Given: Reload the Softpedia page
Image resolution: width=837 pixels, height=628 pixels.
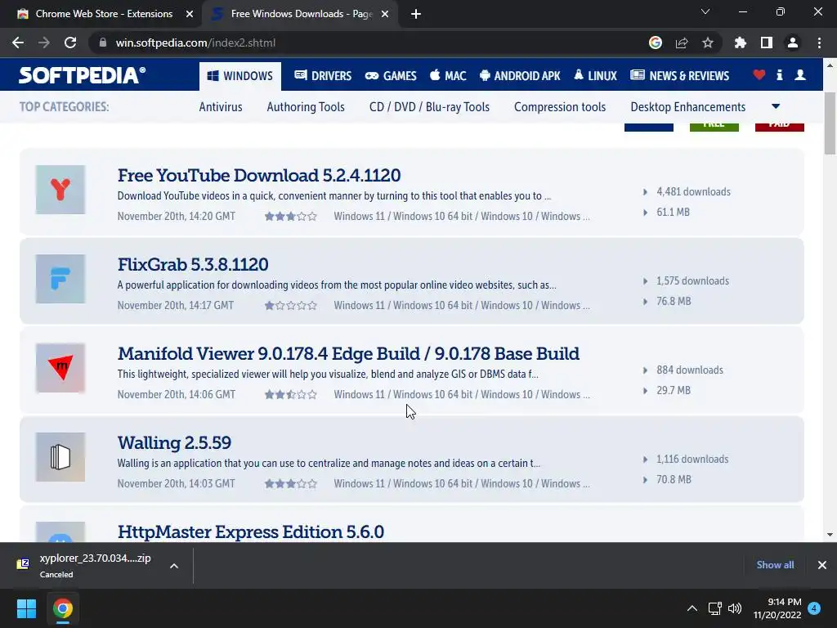Looking at the screenshot, I should (x=70, y=43).
